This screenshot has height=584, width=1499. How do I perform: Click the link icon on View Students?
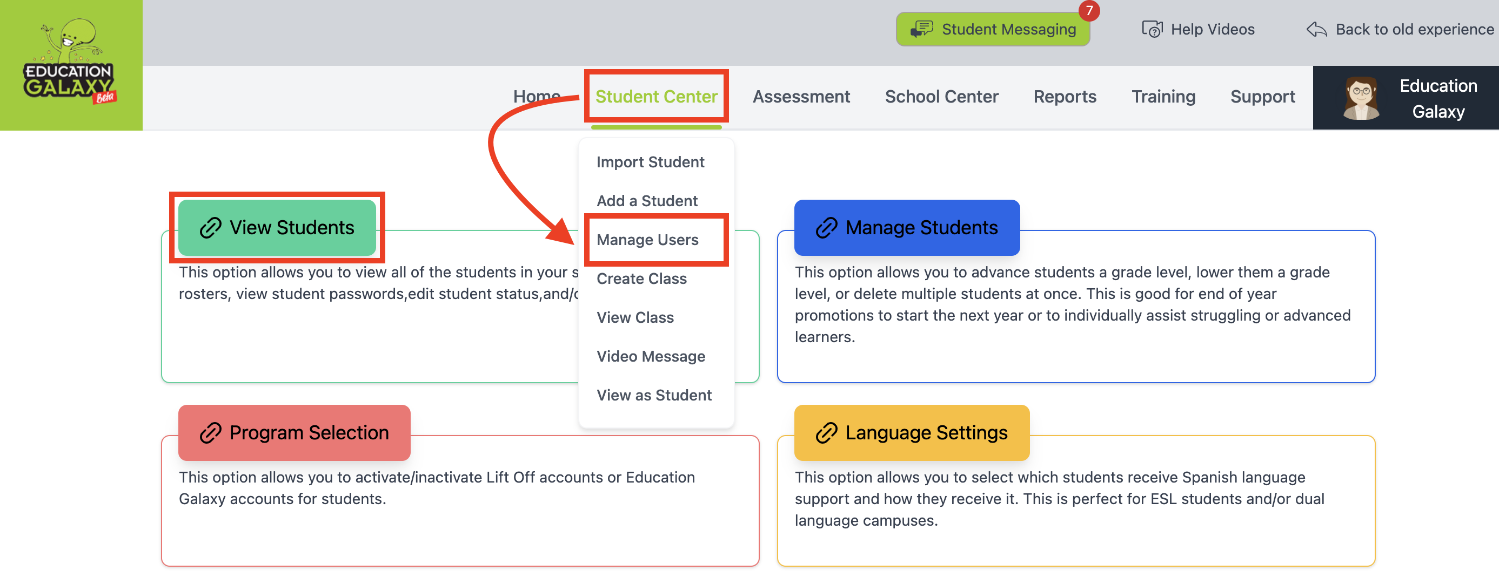click(x=210, y=228)
